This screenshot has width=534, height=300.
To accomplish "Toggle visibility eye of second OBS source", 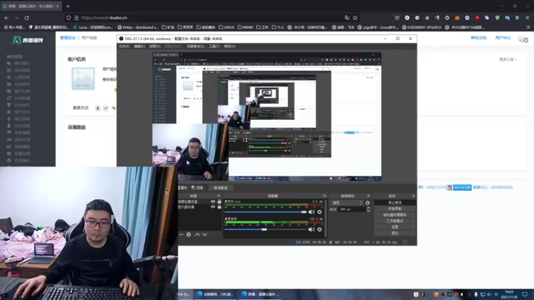I will pos(213,207).
